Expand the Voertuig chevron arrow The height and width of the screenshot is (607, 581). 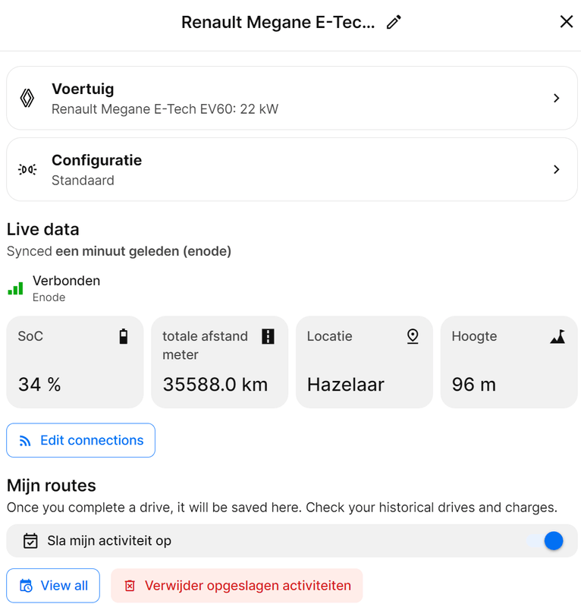(557, 98)
